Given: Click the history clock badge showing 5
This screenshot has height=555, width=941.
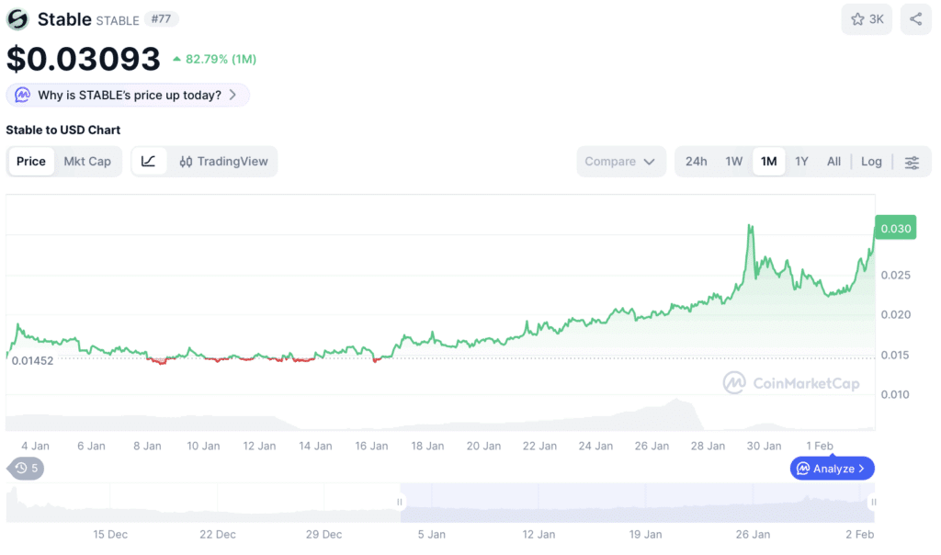Looking at the screenshot, I should (26, 468).
